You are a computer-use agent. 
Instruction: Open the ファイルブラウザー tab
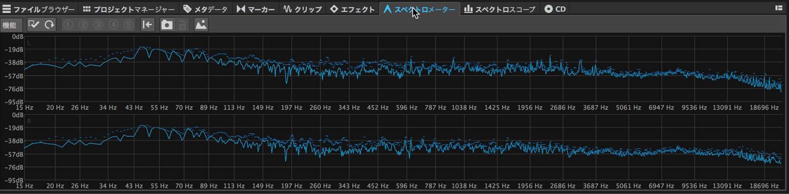pos(38,9)
